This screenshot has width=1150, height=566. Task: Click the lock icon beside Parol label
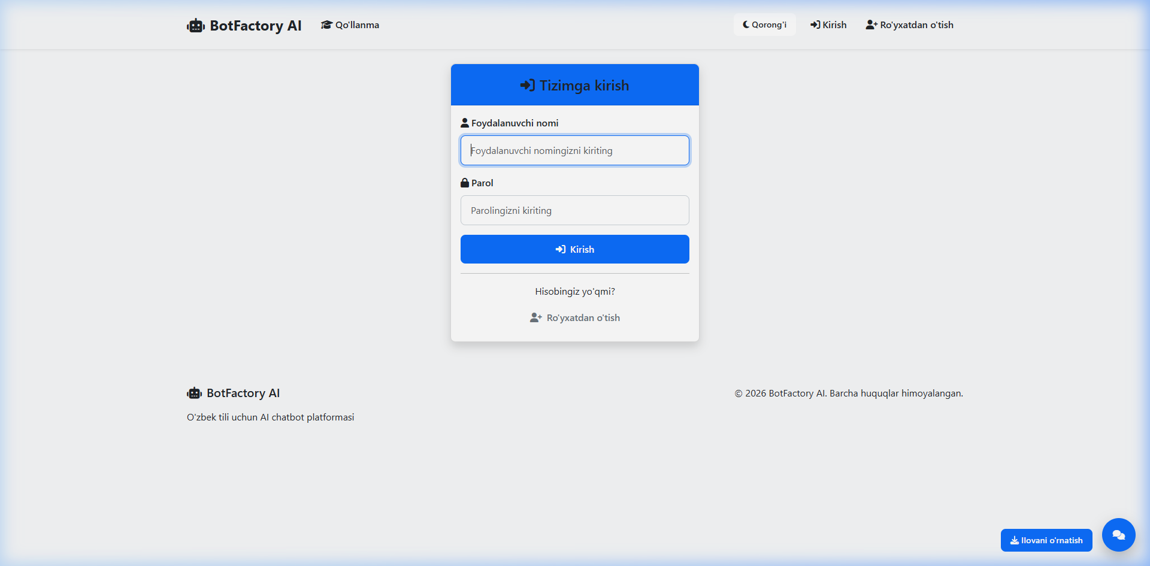(x=465, y=183)
